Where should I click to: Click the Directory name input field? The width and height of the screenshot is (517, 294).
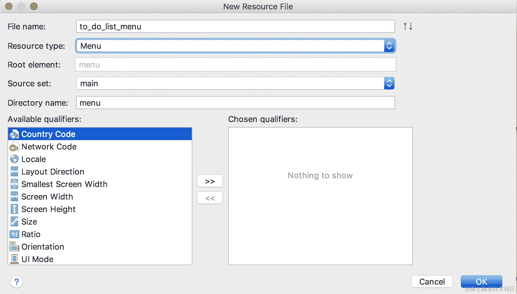coord(235,103)
